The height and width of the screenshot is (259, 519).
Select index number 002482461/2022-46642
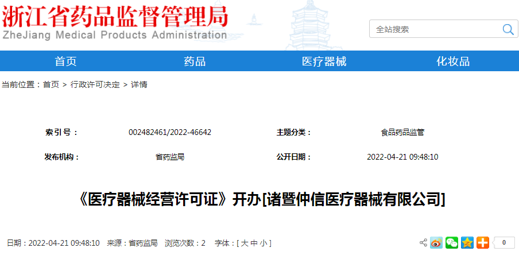170,133
